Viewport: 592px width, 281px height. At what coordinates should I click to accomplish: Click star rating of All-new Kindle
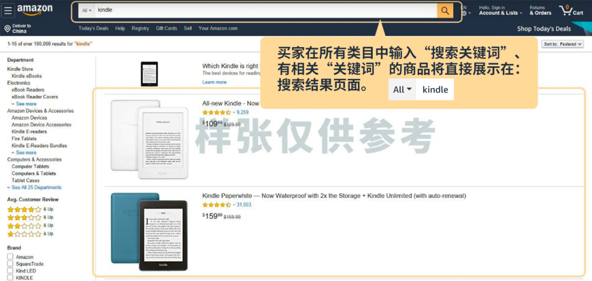[217, 113]
